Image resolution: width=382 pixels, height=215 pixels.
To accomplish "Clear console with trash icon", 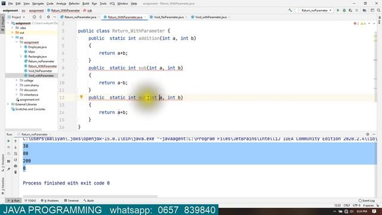I will 16,173.
